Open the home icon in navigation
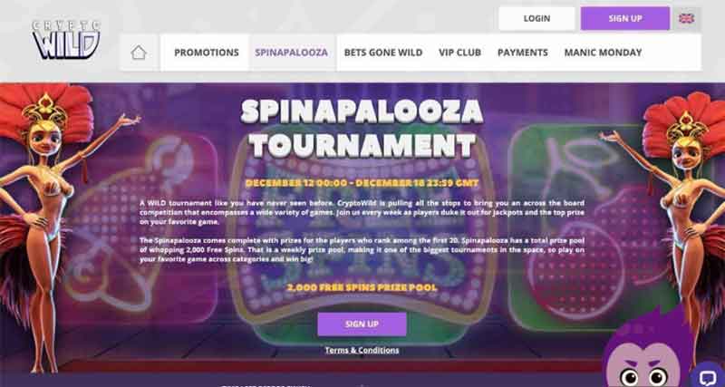 139,53
